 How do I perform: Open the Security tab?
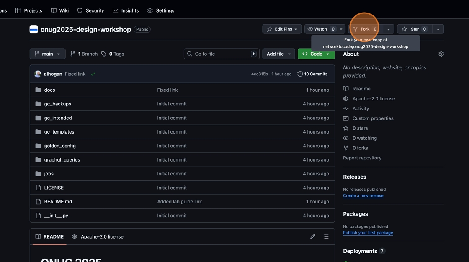coord(90,10)
